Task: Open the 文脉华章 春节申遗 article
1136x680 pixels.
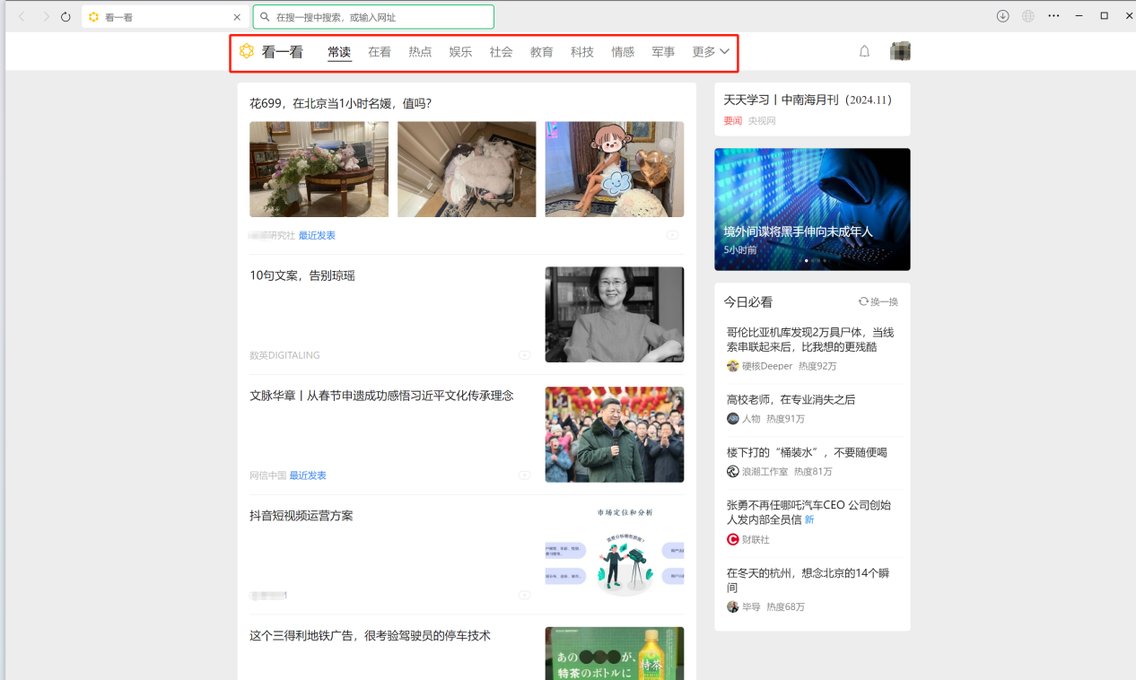Action: point(381,396)
